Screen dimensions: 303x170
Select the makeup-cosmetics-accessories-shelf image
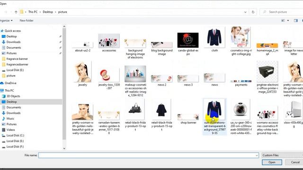coord(135,81)
